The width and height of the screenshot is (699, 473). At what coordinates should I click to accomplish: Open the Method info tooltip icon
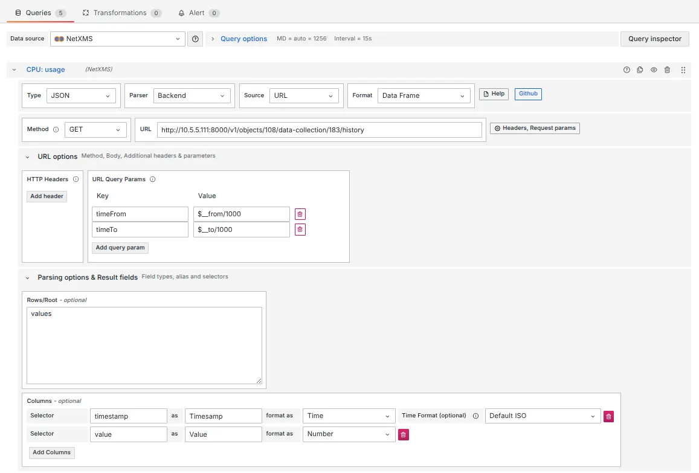point(54,129)
